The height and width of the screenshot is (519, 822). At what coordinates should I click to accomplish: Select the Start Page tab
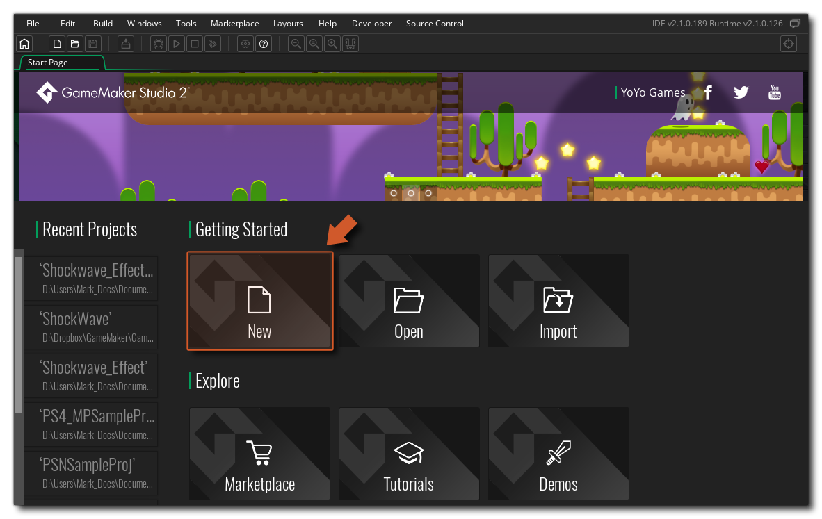click(x=62, y=63)
